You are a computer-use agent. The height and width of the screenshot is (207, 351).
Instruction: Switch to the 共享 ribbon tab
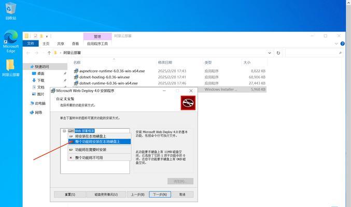61,43
